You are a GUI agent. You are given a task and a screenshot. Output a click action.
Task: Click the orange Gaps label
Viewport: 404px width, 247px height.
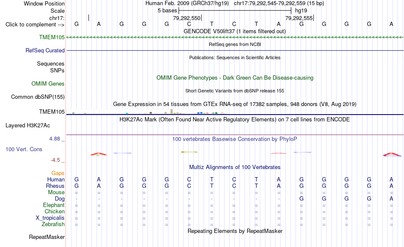[x=58, y=173]
